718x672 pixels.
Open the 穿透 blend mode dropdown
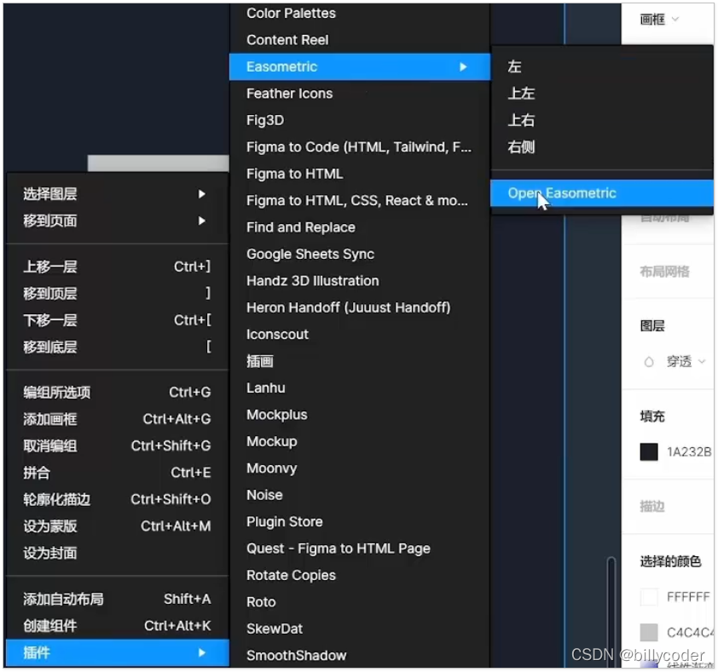[686, 362]
